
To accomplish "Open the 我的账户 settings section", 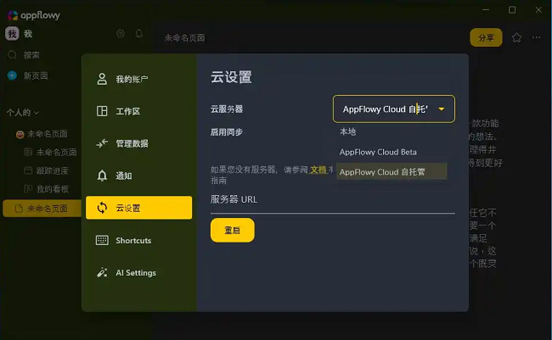I will [x=138, y=79].
